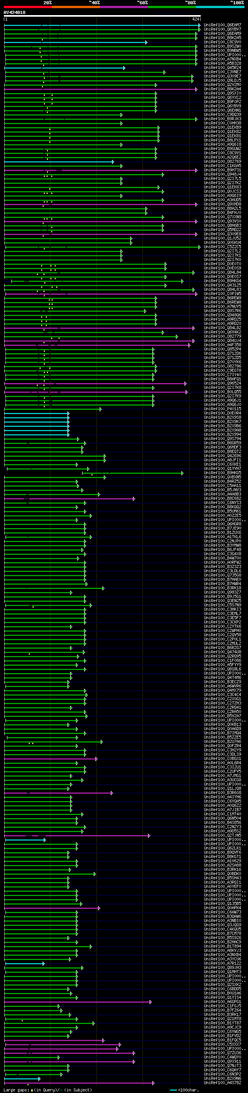The height and width of the screenshot is (1093, 248).
Task: Select the UniRef100_Q9LDJ5 entry
Action: coord(222,81)
